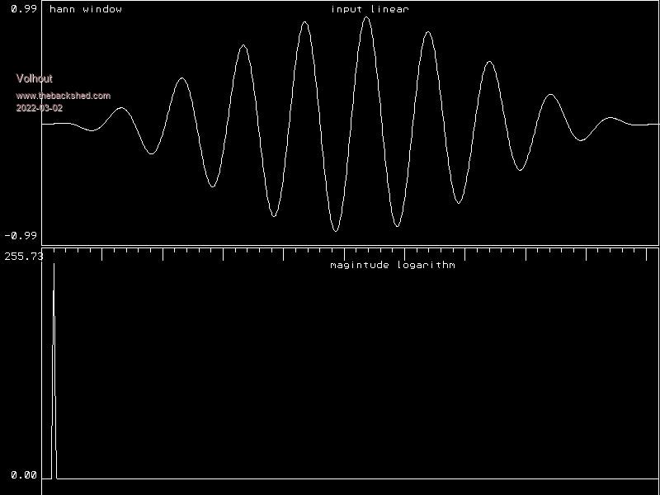
Task: Click the leftmost small positive waveform peak
Action: (x=121, y=108)
